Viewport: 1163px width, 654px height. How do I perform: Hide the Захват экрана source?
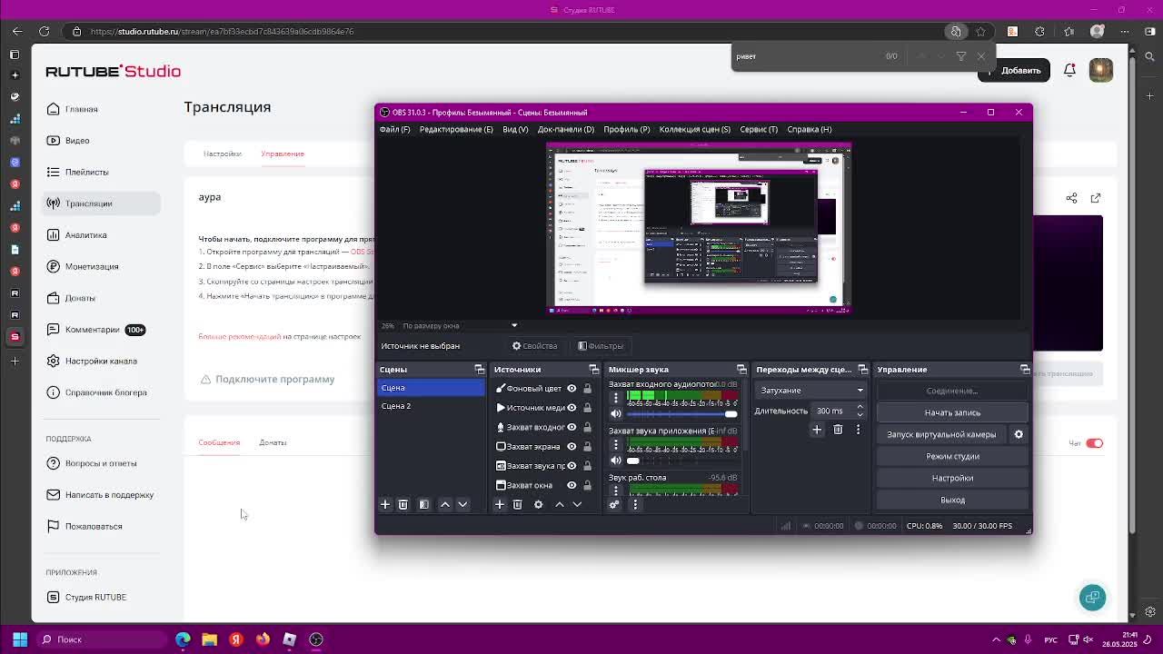572,446
